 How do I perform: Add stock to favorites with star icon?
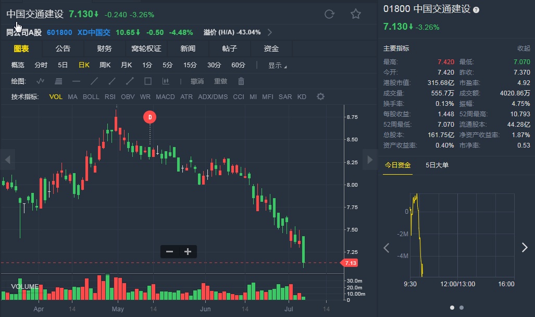click(x=356, y=14)
